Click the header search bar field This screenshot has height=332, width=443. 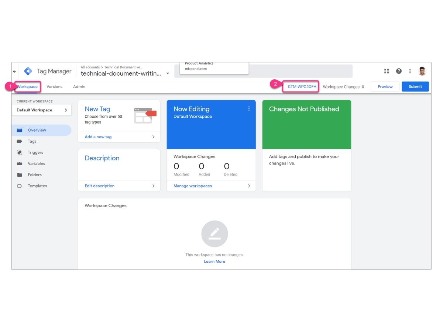coord(264,71)
